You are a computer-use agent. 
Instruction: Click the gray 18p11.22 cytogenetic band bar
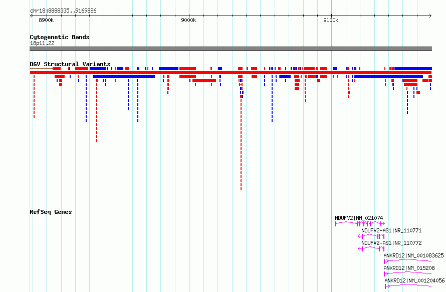[x=231, y=49]
